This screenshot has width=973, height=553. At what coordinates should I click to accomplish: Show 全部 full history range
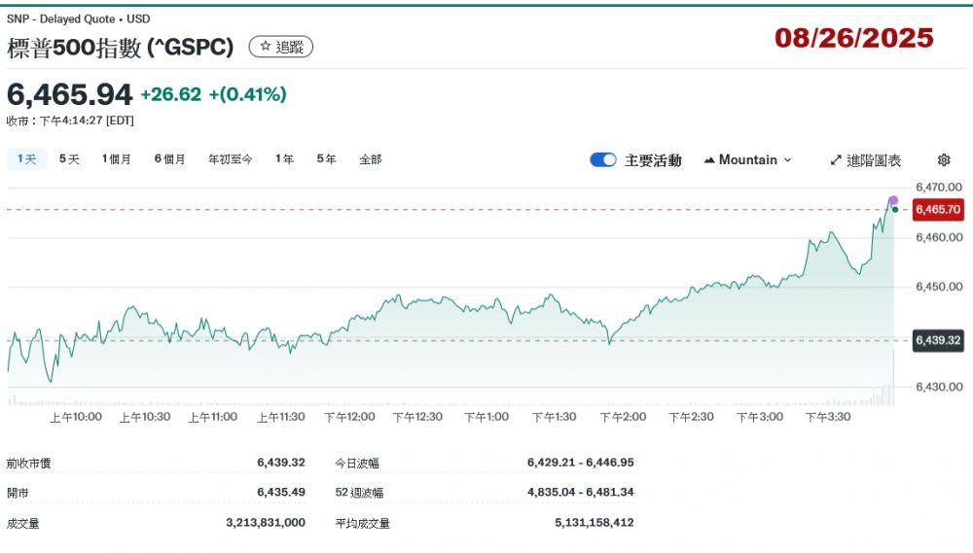pyautogui.click(x=370, y=159)
